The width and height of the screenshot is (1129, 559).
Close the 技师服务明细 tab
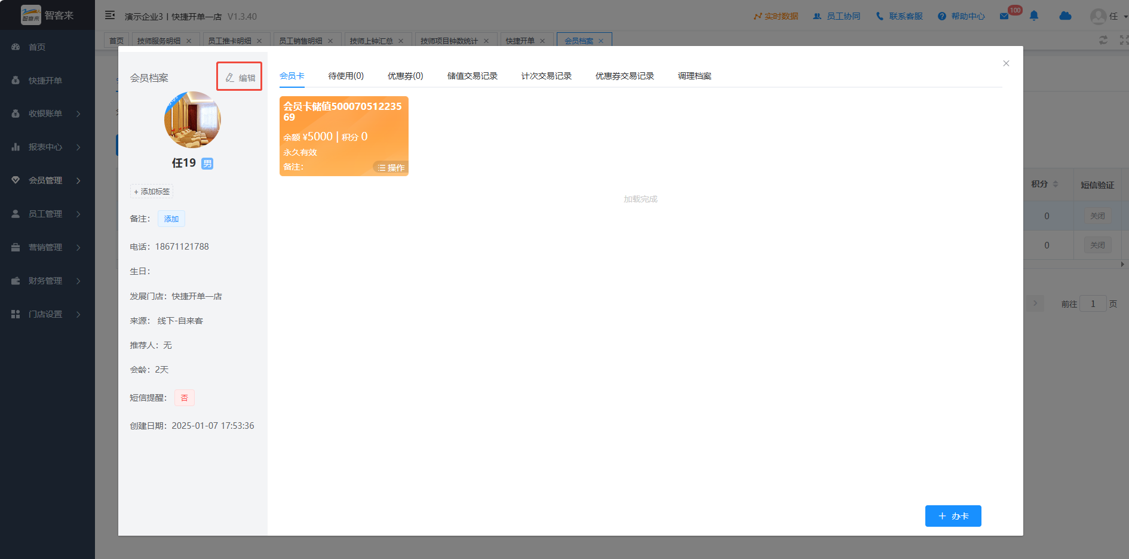189,41
